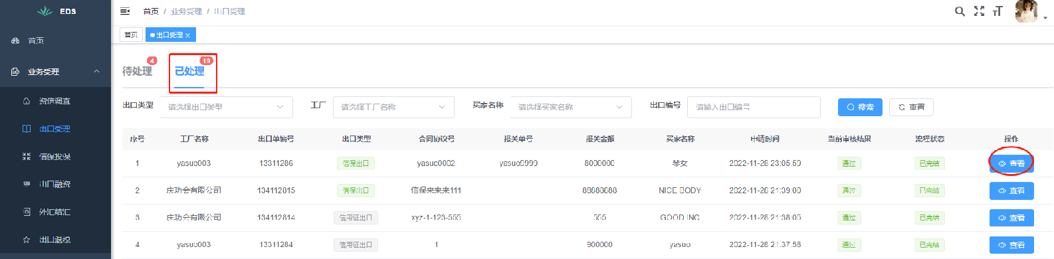Click the 已完结 status in row 1
Screen dimensions: 1054x259
(x=929, y=163)
